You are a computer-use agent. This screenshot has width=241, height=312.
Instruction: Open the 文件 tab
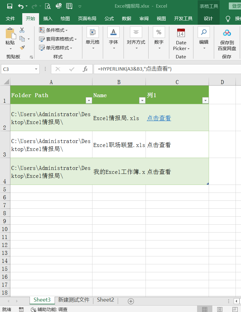[x=10, y=19]
